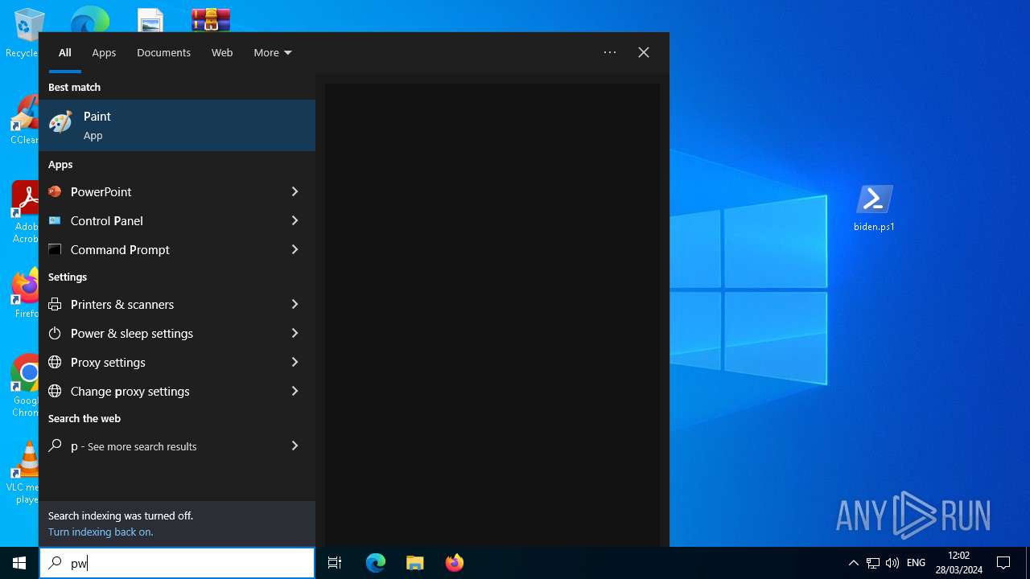This screenshot has height=579, width=1030.
Task: Expand PowerPoint result details arrow
Action: [x=295, y=191]
